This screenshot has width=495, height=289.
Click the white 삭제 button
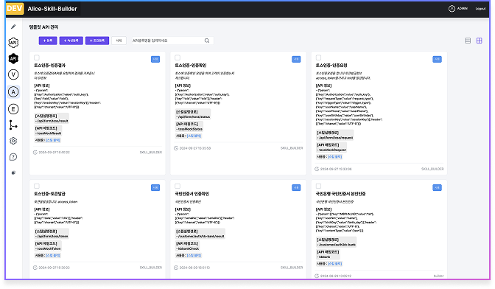pos(119,41)
